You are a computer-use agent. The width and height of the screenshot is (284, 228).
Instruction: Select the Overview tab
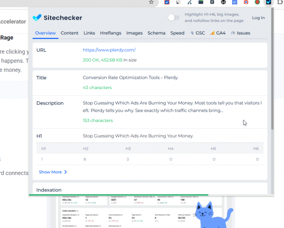(45, 33)
